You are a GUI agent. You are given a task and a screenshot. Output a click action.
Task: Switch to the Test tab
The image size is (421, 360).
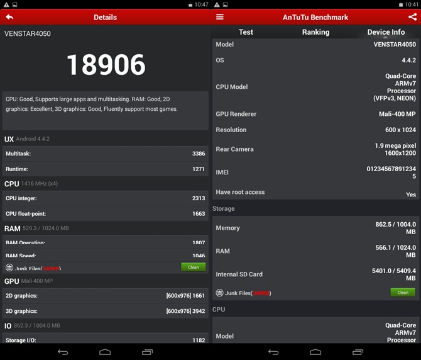coord(246,32)
